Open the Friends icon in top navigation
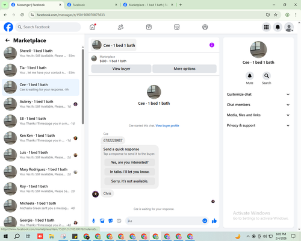Viewport: 301px width, 241px height. pos(120,27)
